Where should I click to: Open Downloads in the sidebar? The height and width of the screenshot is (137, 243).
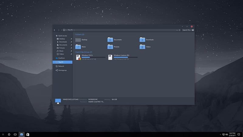pos(62,42)
